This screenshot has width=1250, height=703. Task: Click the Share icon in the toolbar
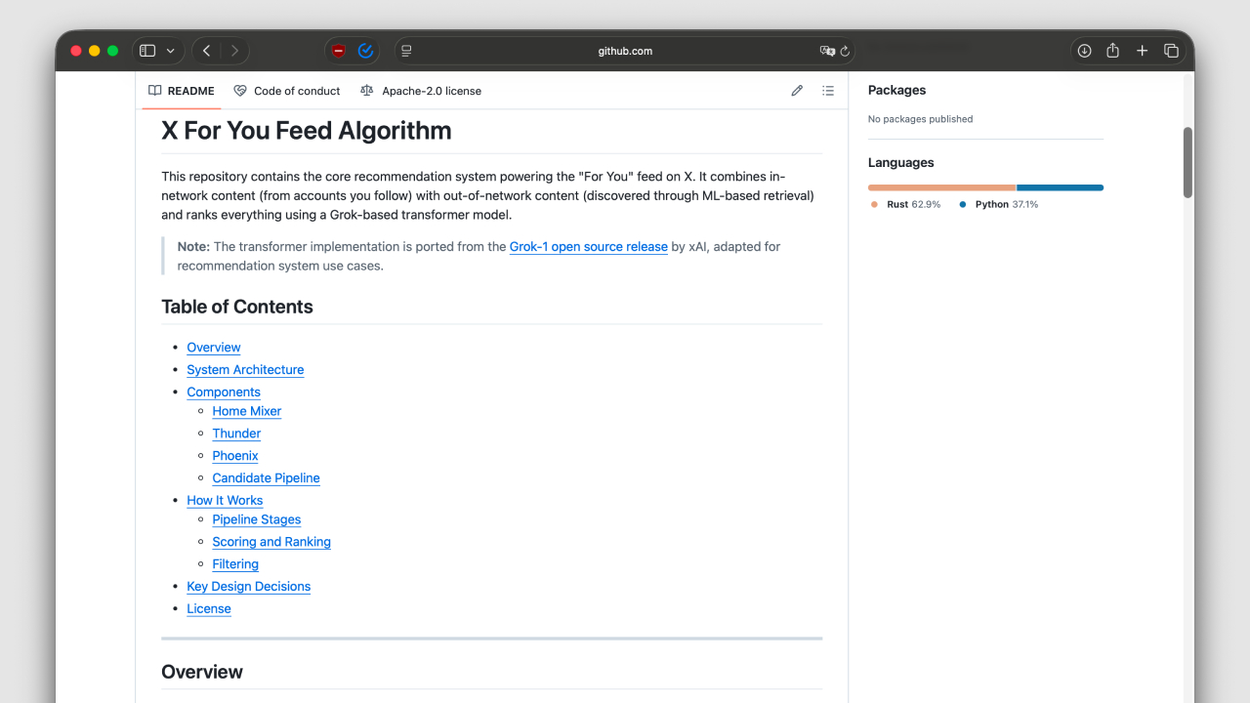[1112, 50]
